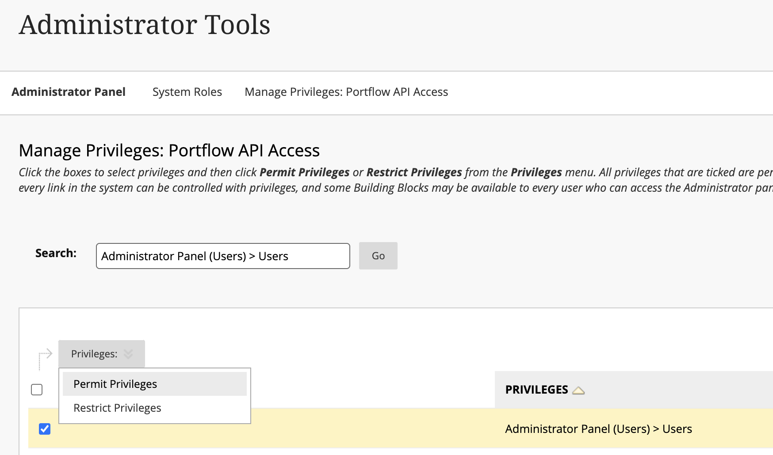Open the System Roles breadcrumb

187,92
